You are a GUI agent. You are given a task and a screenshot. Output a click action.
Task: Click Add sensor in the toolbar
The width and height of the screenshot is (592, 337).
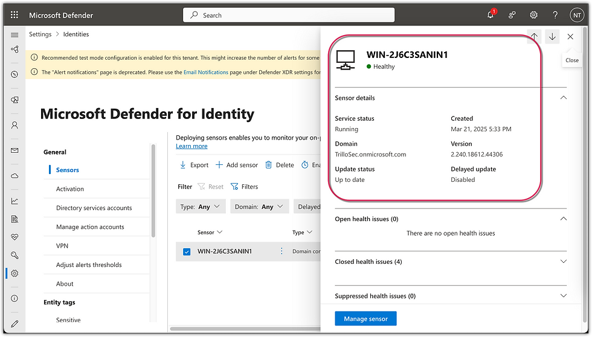[237, 165]
